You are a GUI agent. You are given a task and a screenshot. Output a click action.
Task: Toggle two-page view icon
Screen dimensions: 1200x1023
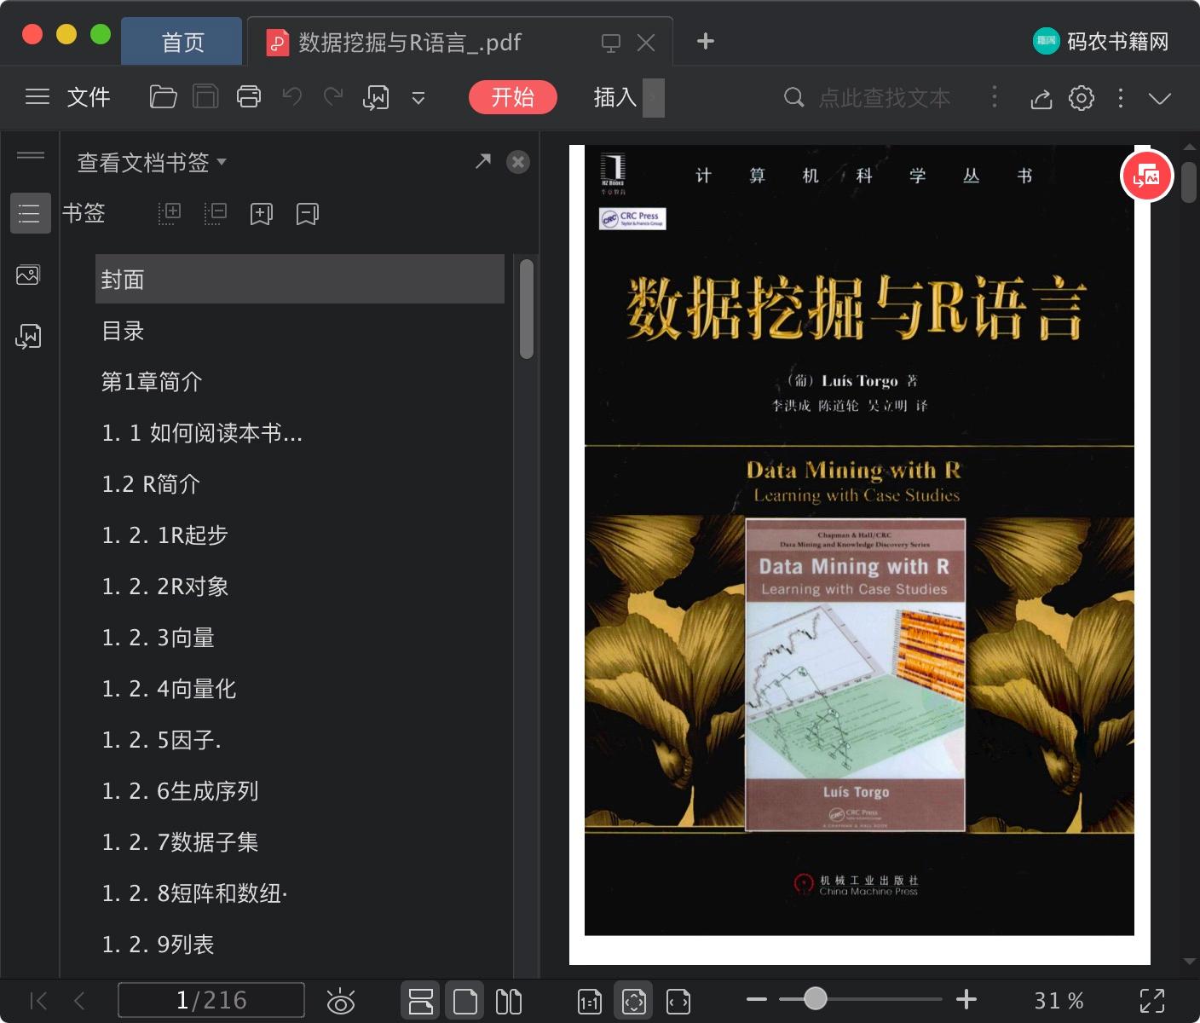click(x=509, y=1001)
